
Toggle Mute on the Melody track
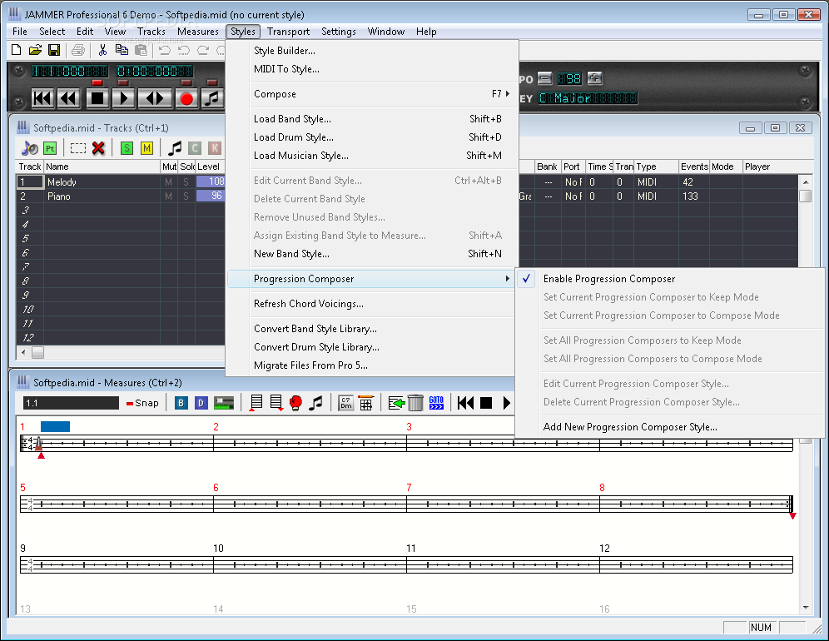pyautogui.click(x=169, y=182)
